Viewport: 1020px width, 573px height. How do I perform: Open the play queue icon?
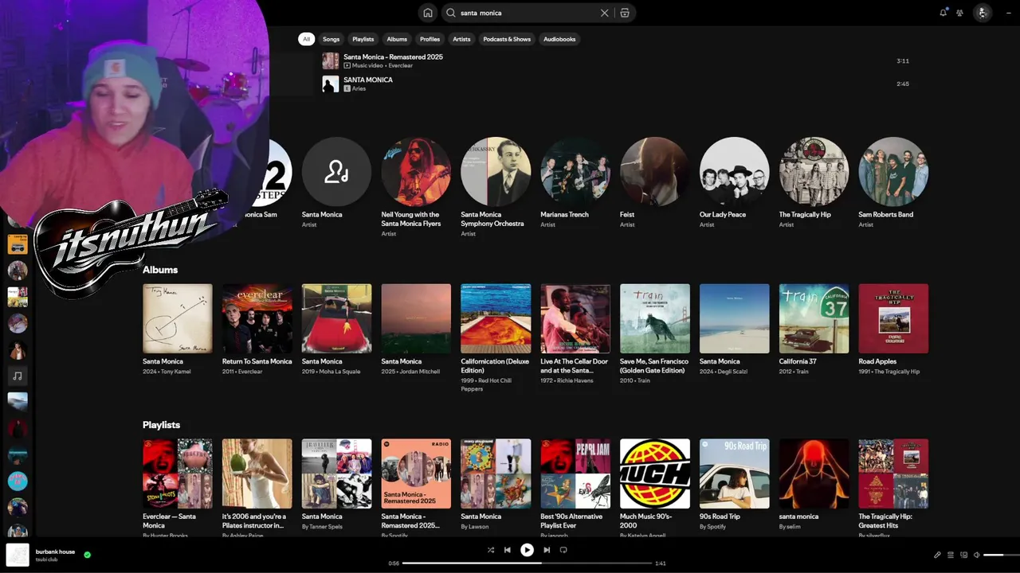tap(951, 555)
